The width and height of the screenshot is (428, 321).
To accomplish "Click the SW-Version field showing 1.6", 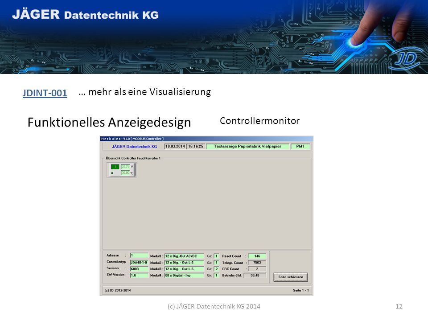I will click(x=139, y=276).
